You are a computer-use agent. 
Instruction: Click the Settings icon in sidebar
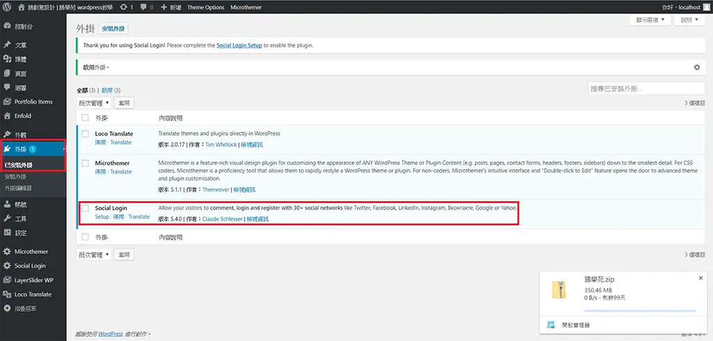coord(7,232)
